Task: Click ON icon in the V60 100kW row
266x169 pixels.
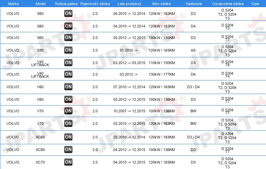Action: (68, 99)
